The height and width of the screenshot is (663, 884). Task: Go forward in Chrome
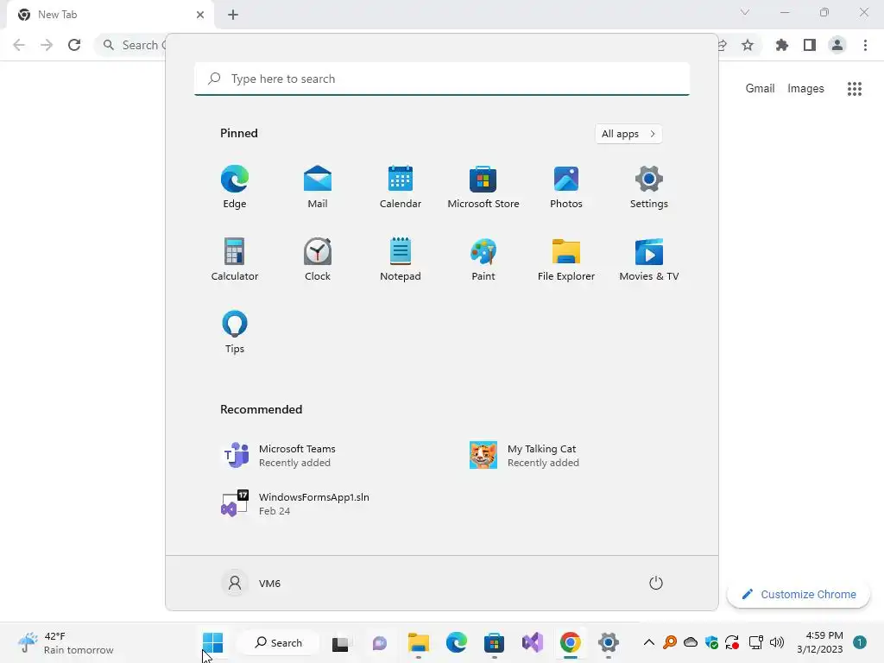pos(47,45)
